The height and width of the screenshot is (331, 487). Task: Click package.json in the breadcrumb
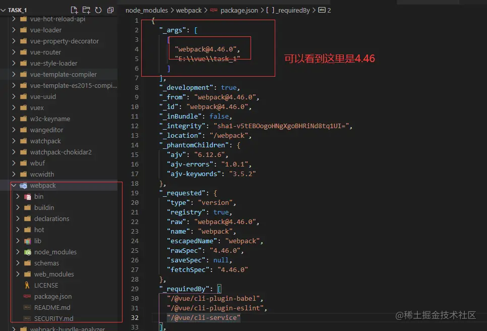(x=239, y=10)
